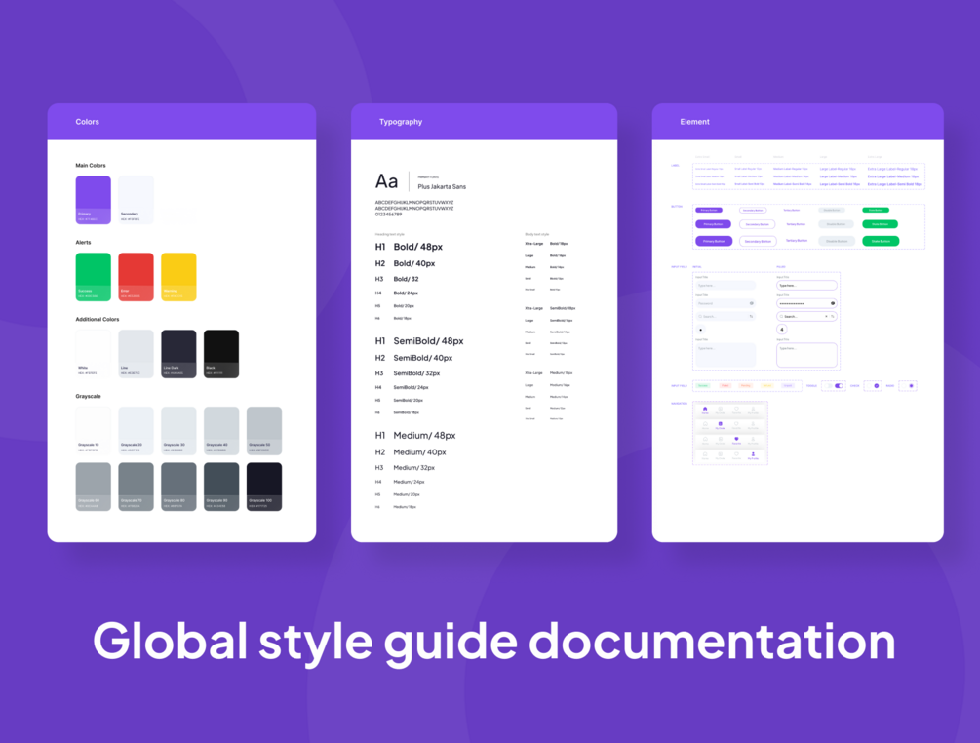Screen dimensions: 980x743
Task: Click the 'Additional Colors' section heading
Action: tap(98, 319)
